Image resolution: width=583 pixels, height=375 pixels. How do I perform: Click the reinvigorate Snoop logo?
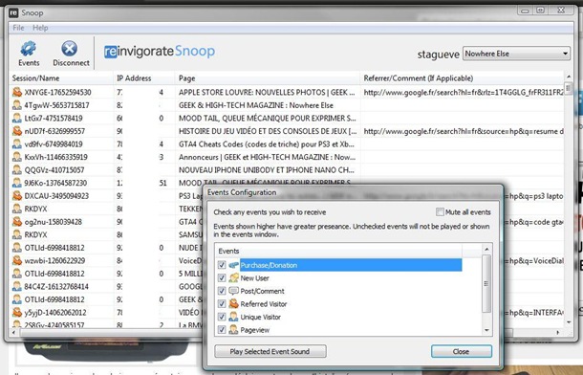pos(160,52)
